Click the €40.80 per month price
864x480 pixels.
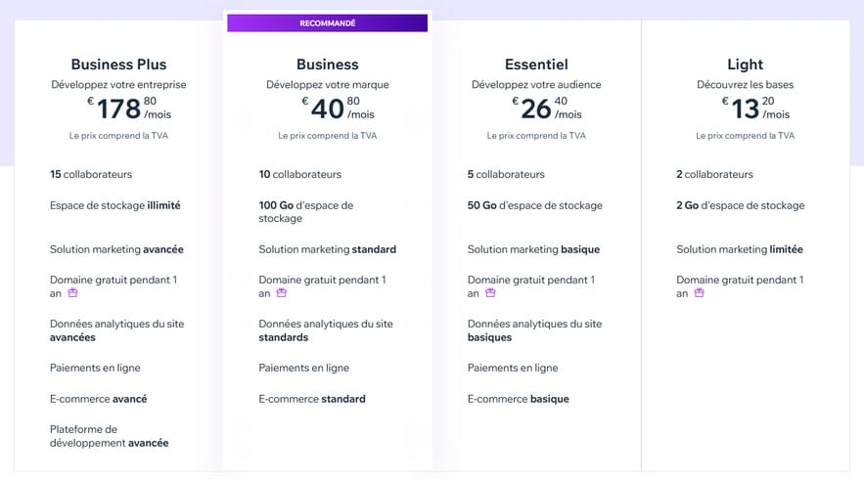click(339, 108)
